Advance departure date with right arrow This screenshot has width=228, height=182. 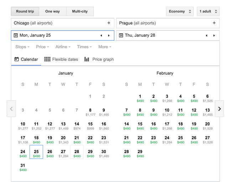coord(109,36)
